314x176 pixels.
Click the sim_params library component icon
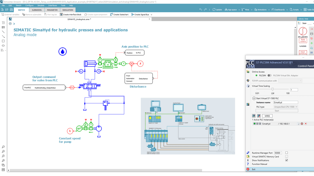coord(303,31)
